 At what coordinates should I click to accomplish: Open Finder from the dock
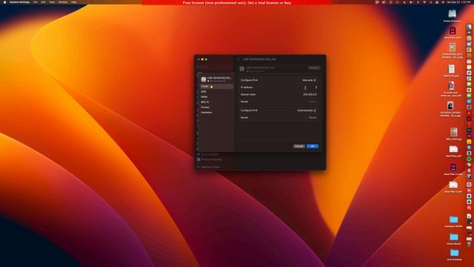pos(469,27)
